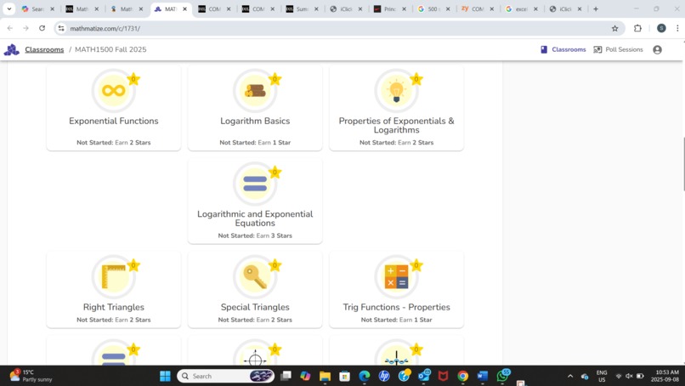Go back to the previous page
This screenshot has width=685, height=386.
[x=10, y=28]
